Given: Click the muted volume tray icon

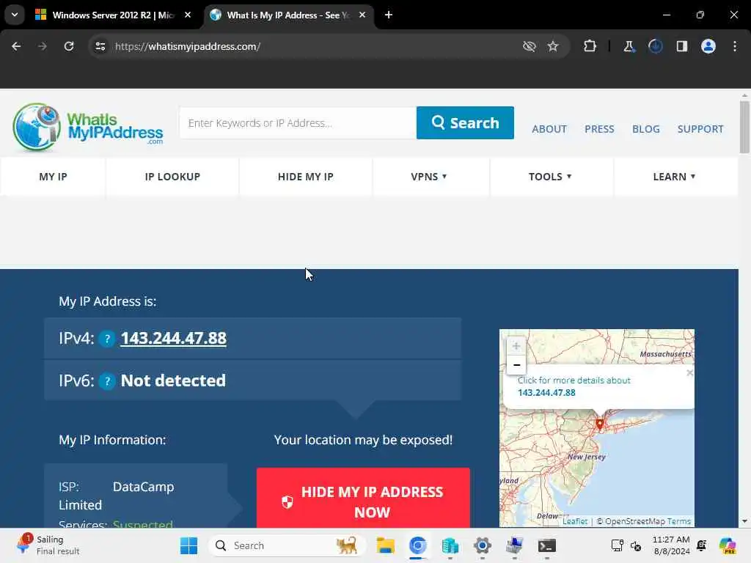Looking at the screenshot, I should coord(636,545).
